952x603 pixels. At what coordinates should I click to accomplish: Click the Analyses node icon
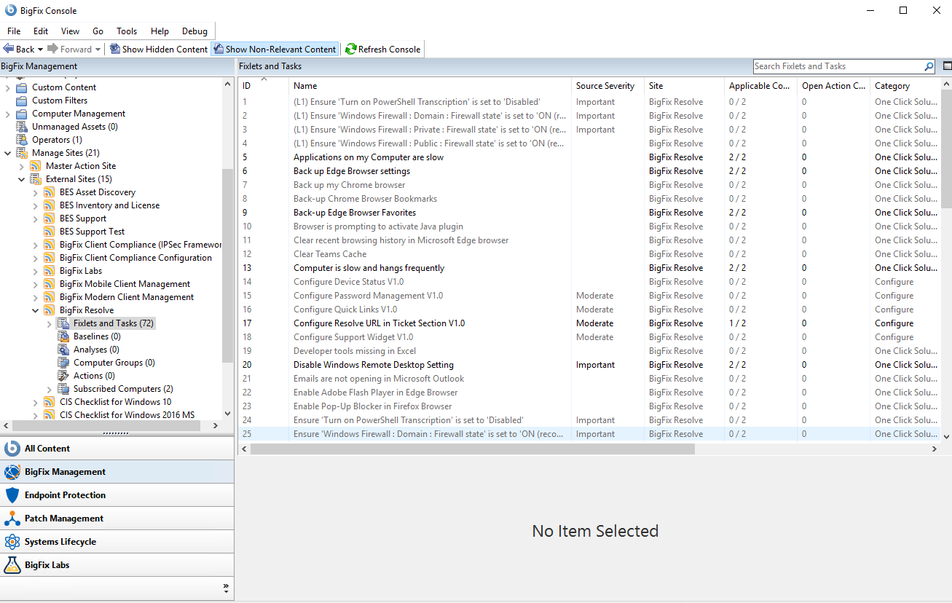[x=63, y=350]
